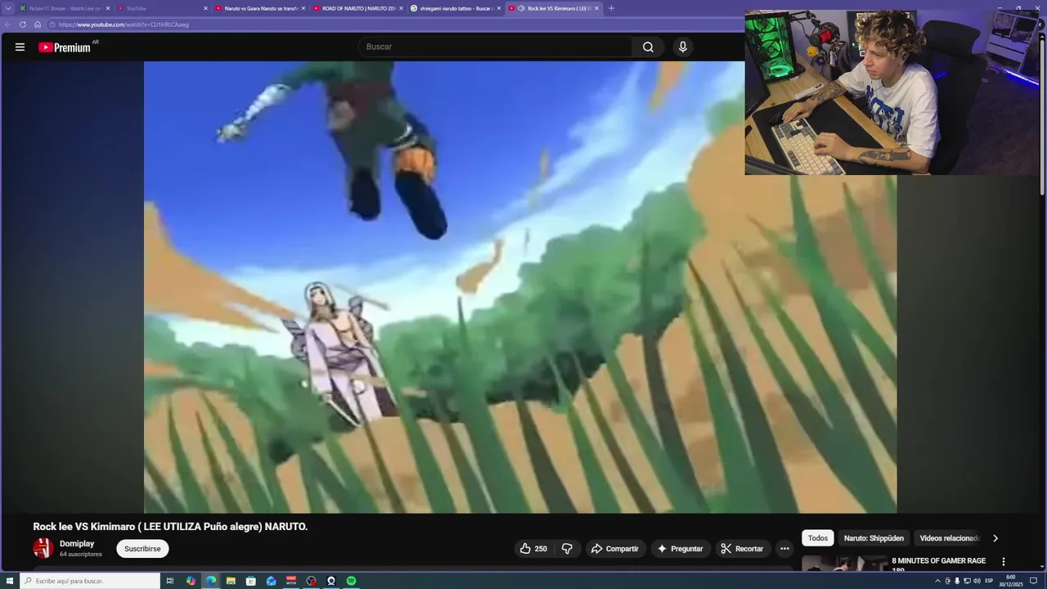Start voice search with microphone icon

pyautogui.click(x=683, y=47)
